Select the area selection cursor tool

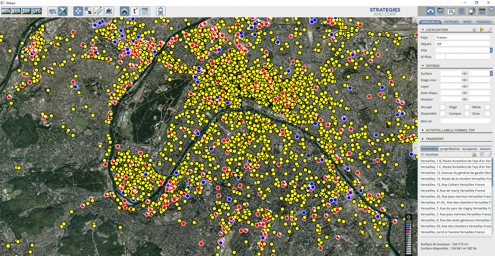89,11
